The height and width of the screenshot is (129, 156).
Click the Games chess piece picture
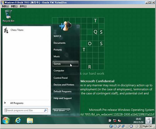pyautogui.click(x=66, y=26)
